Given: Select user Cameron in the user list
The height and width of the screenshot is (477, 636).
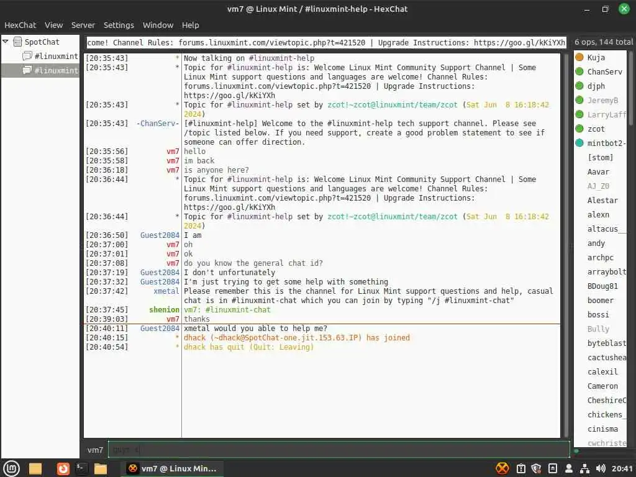Looking at the screenshot, I should tap(602, 386).
